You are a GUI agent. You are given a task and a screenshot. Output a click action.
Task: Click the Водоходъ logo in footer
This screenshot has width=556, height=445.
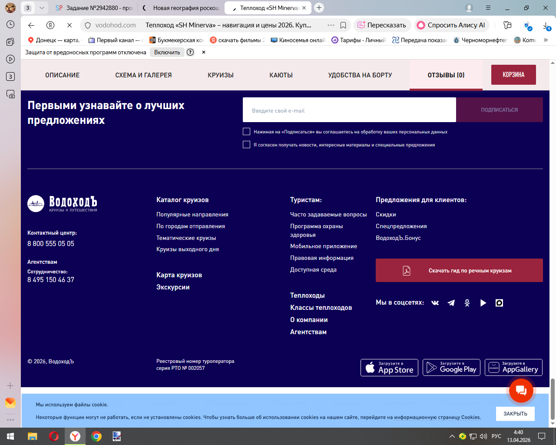62,203
